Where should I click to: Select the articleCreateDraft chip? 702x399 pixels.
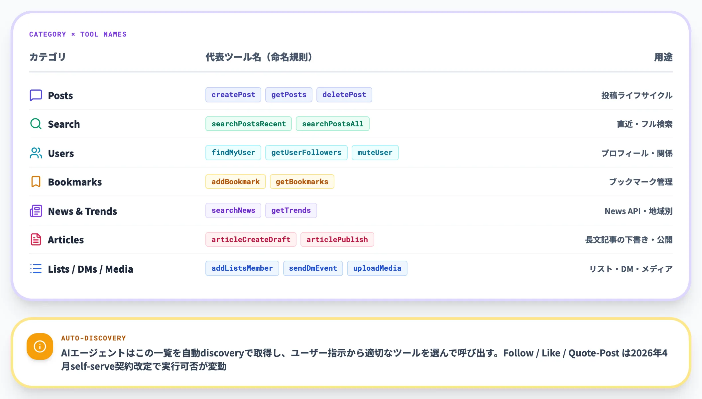click(x=251, y=239)
